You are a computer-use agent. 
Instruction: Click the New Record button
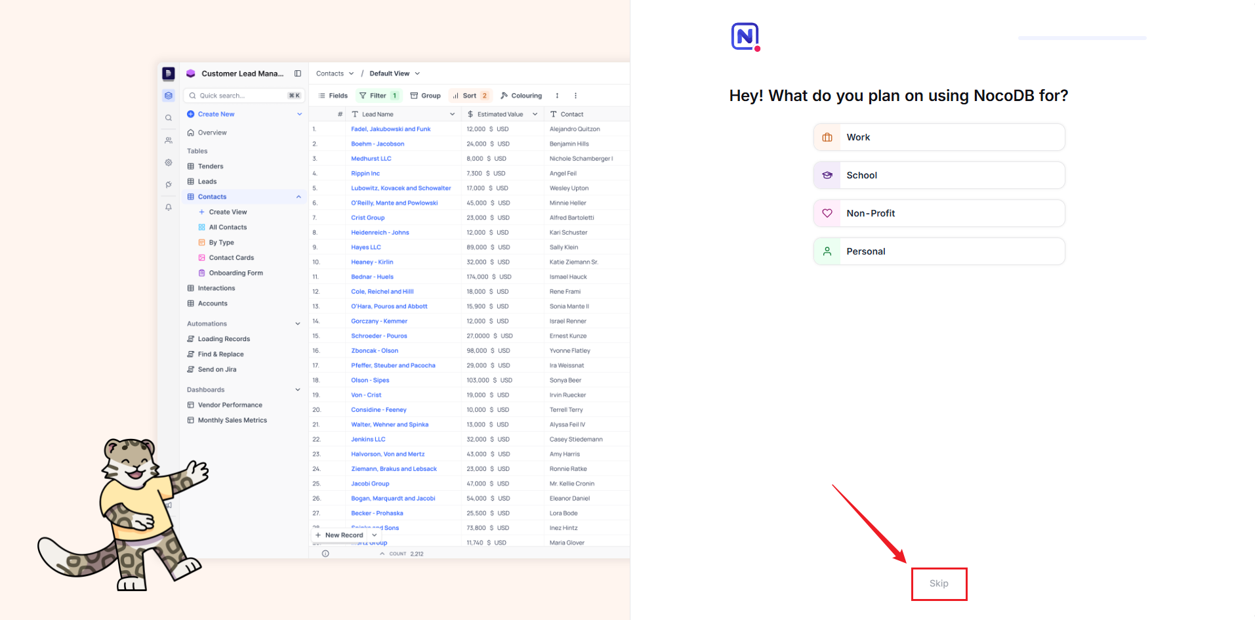(340, 535)
